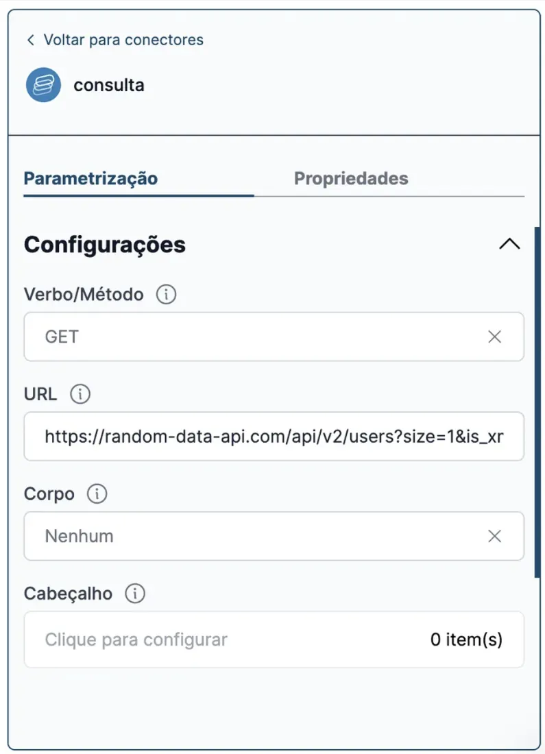
Task: Open info tooltip beside URL label
Action: [x=80, y=394]
